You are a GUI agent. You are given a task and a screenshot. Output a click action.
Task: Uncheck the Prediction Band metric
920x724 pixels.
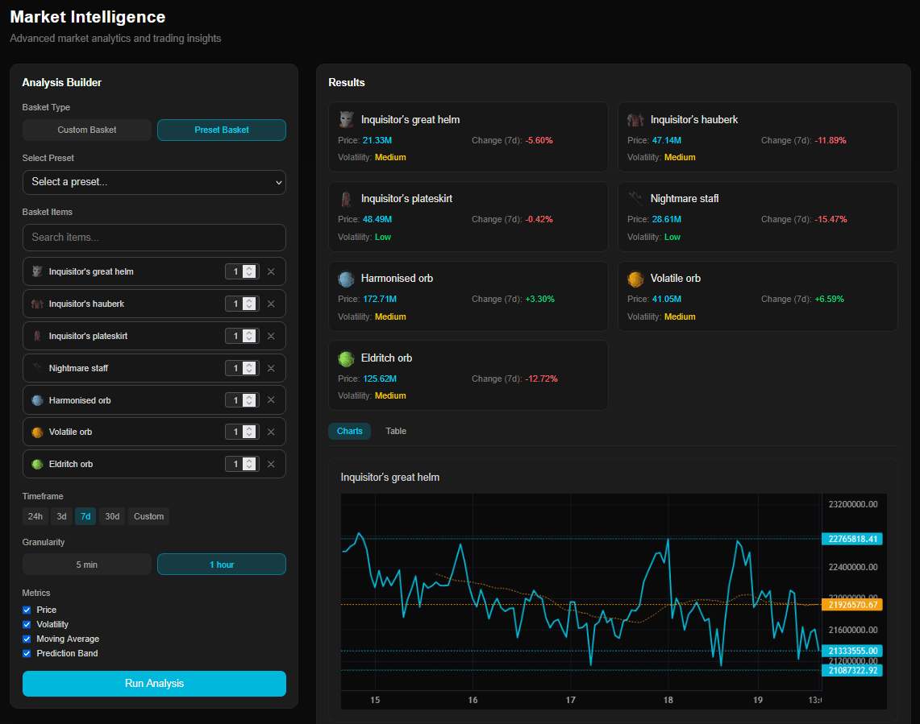26,653
